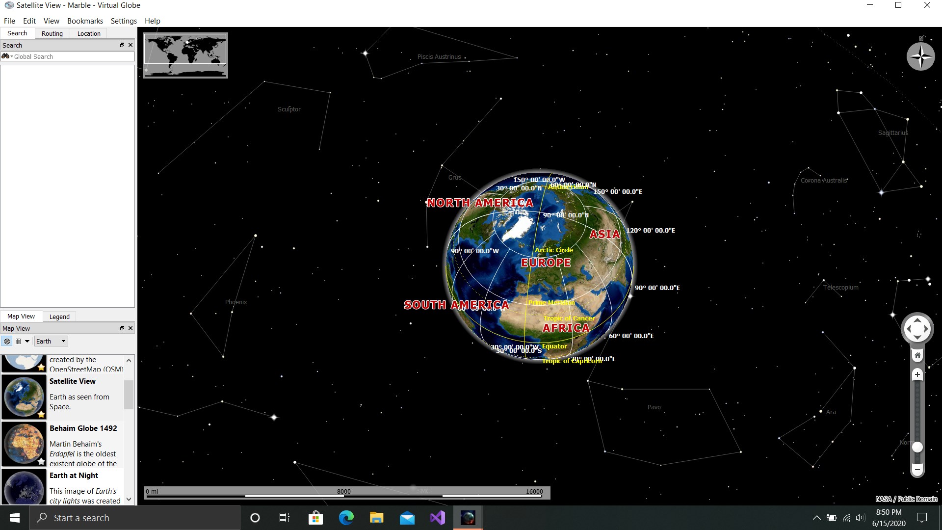Click the binoculars search icon
This screenshot has width=942, height=530.
5,56
